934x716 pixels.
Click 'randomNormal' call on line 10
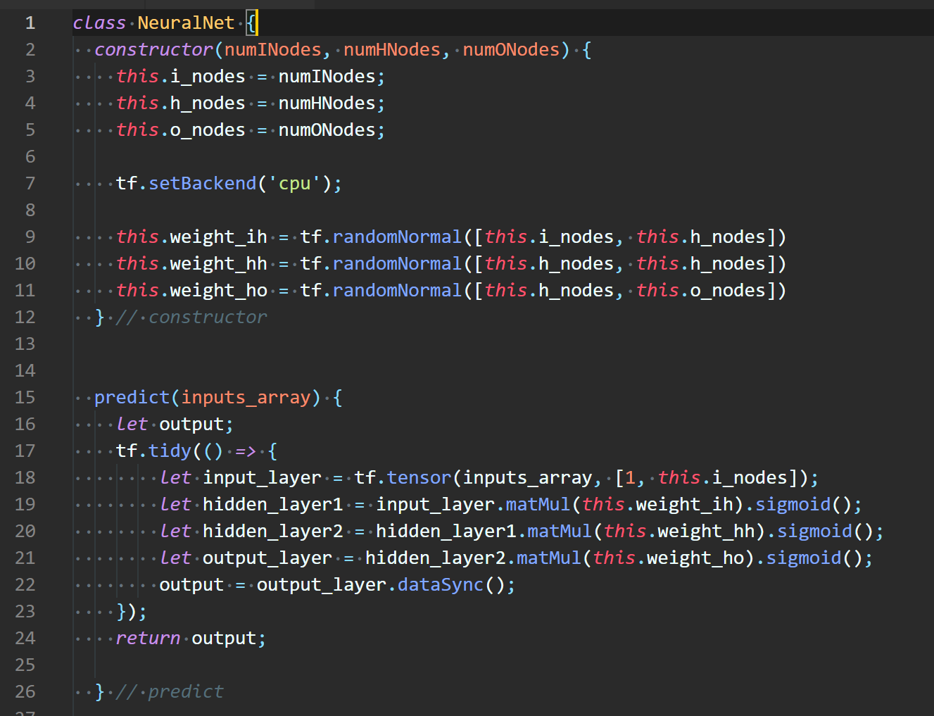(x=398, y=263)
